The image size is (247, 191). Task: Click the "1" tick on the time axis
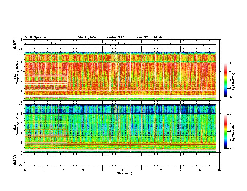click(44, 170)
